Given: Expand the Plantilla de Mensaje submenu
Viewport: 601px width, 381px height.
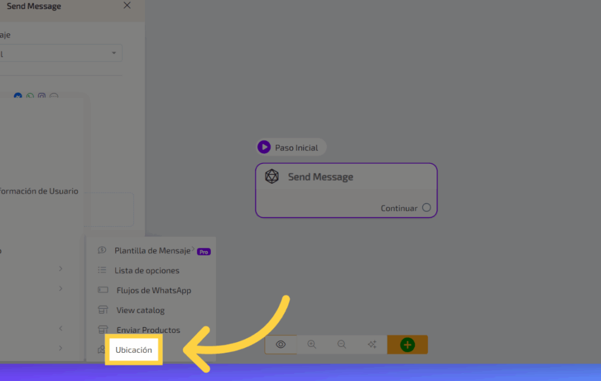Looking at the screenshot, I should pos(153,251).
